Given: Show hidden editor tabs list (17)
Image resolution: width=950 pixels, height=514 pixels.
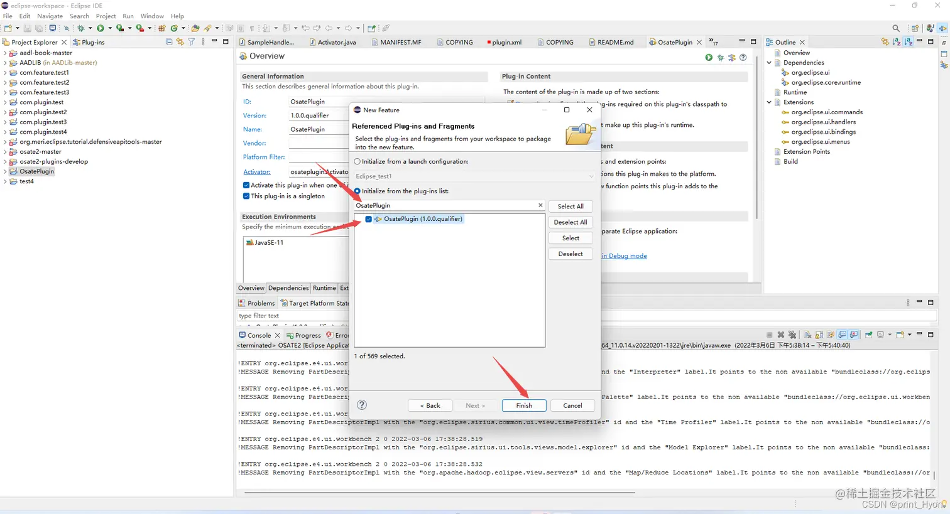Looking at the screenshot, I should pos(714,42).
